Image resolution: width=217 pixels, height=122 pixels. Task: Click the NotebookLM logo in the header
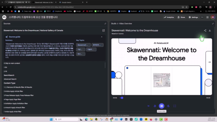4,17
